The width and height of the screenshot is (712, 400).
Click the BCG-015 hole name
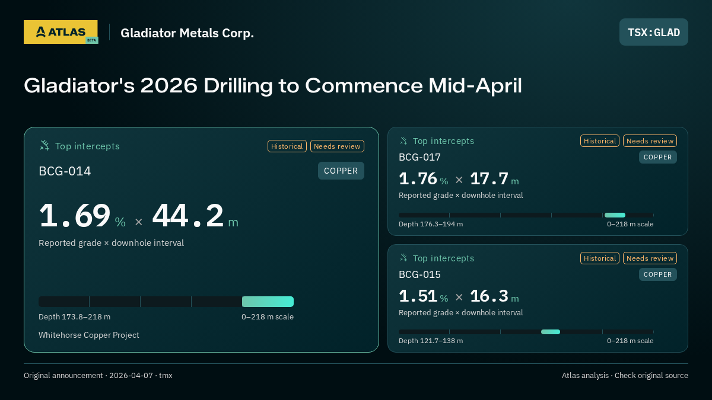[x=419, y=274]
